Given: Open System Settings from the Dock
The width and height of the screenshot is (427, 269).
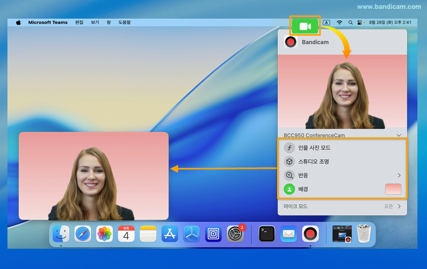Looking at the screenshot, I should pyautogui.click(x=235, y=234).
